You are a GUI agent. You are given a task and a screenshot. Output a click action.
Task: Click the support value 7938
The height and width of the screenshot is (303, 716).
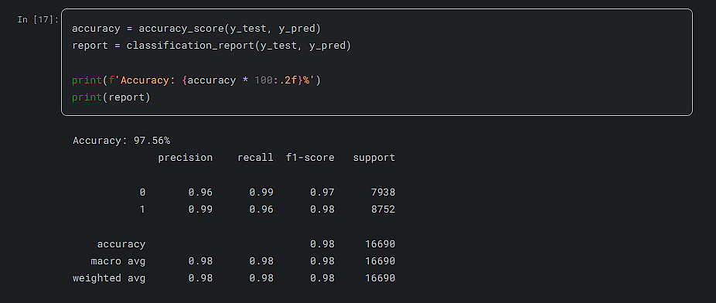click(383, 192)
